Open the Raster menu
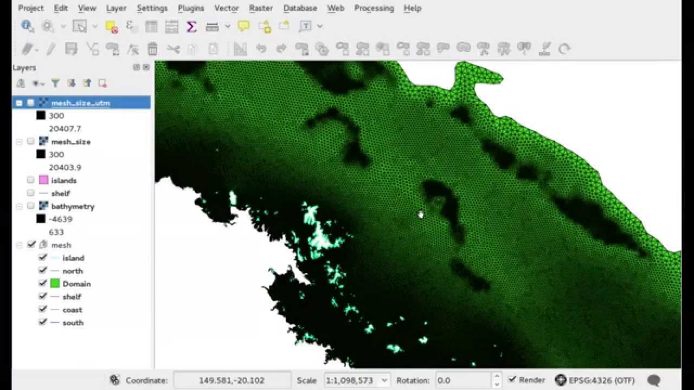This screenshot has width=694, height=390. coord(261,8)
